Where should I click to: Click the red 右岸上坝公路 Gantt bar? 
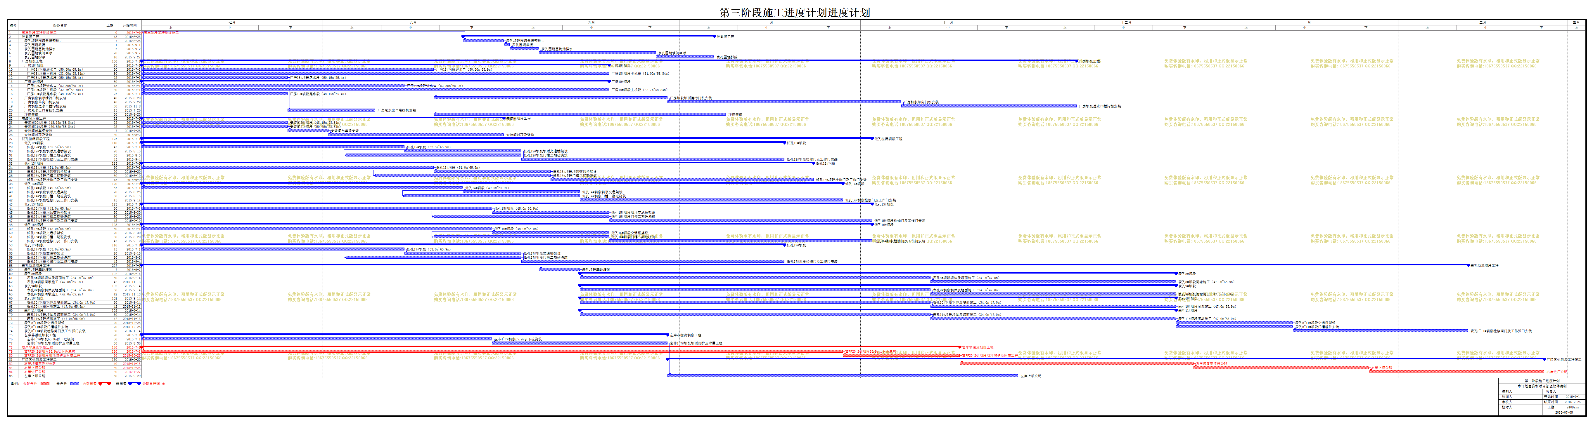tap(1281, 368)
